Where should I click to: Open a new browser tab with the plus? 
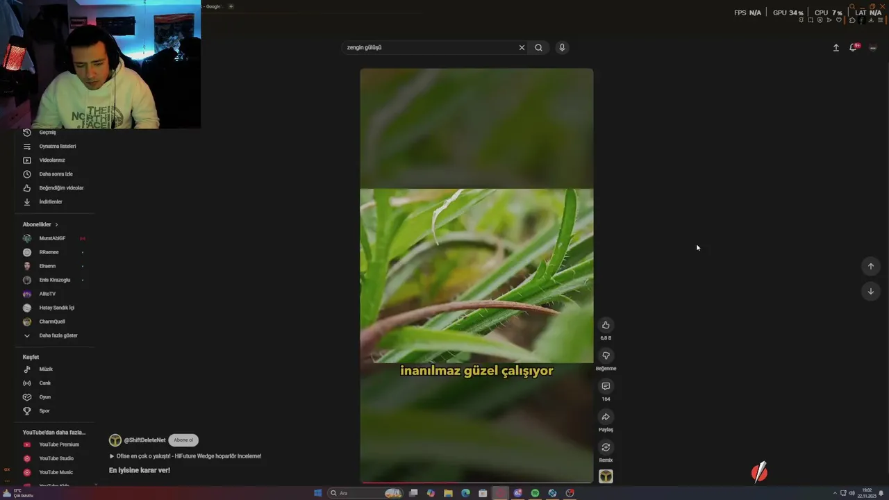[231, 6]
